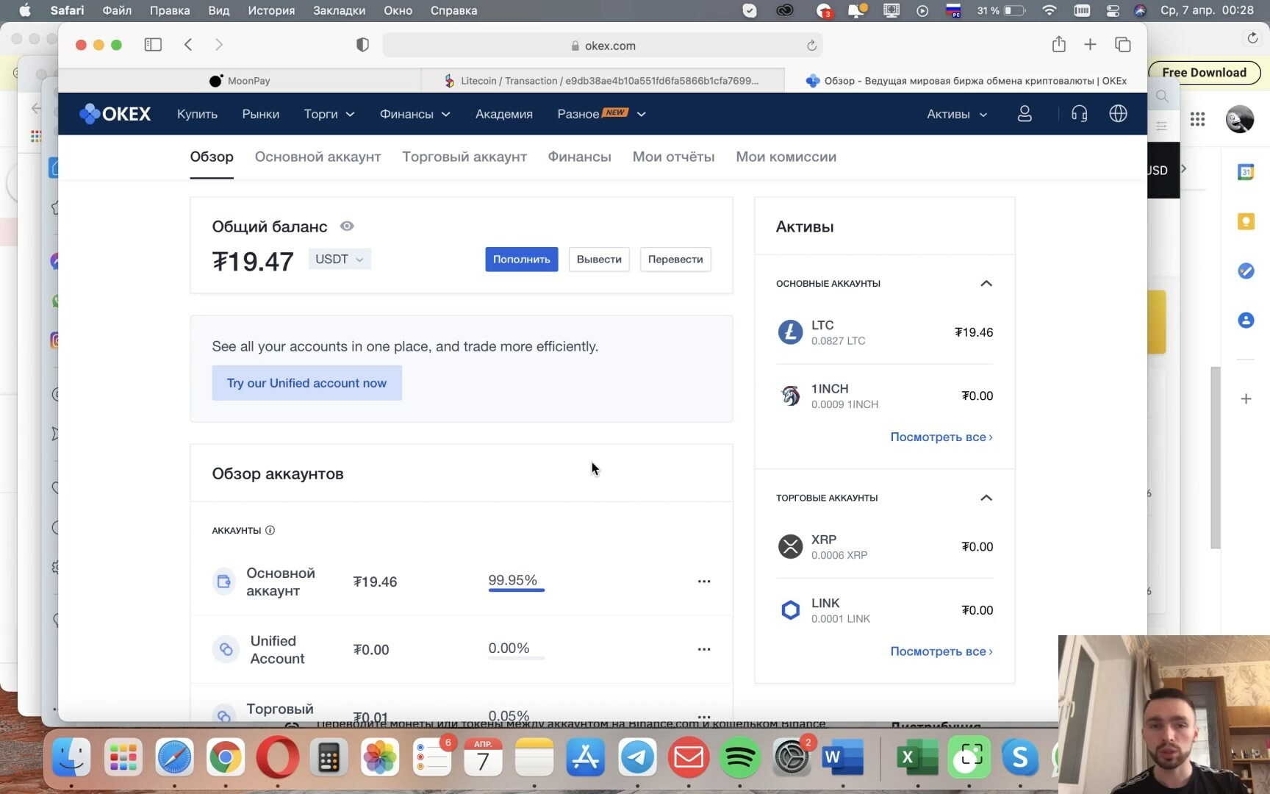
Task: Select the MoonPay browser tab
Action: click(240, 81)
